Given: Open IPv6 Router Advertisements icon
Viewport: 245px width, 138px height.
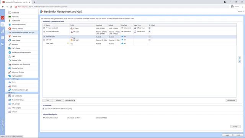Looking at the screenshot, I should pos(10,52).
